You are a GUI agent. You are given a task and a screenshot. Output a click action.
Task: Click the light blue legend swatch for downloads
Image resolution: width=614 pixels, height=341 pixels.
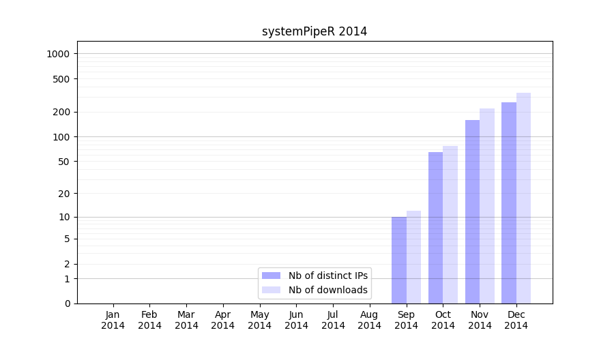pos(271,290)
